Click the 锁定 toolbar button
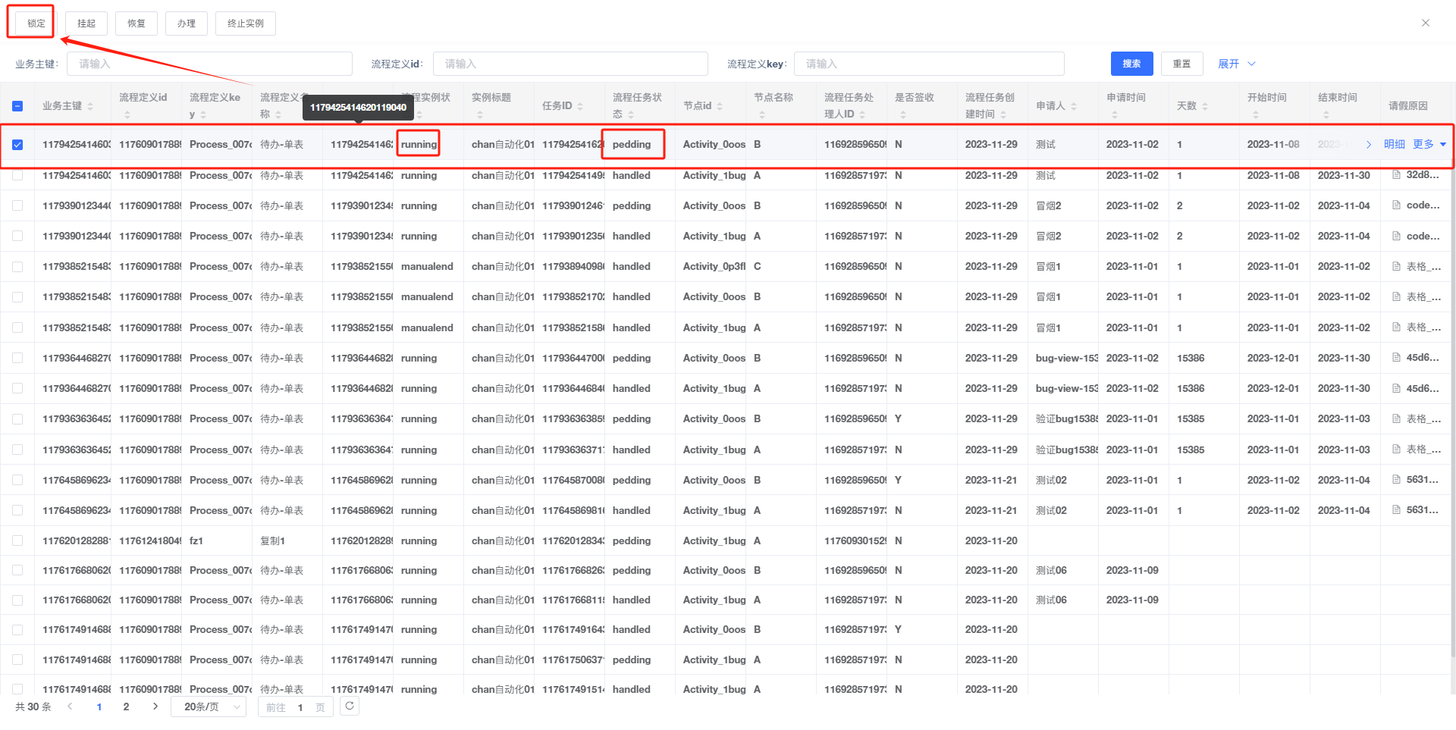Viewport: 1456px width, 730px height. (36, 23)
